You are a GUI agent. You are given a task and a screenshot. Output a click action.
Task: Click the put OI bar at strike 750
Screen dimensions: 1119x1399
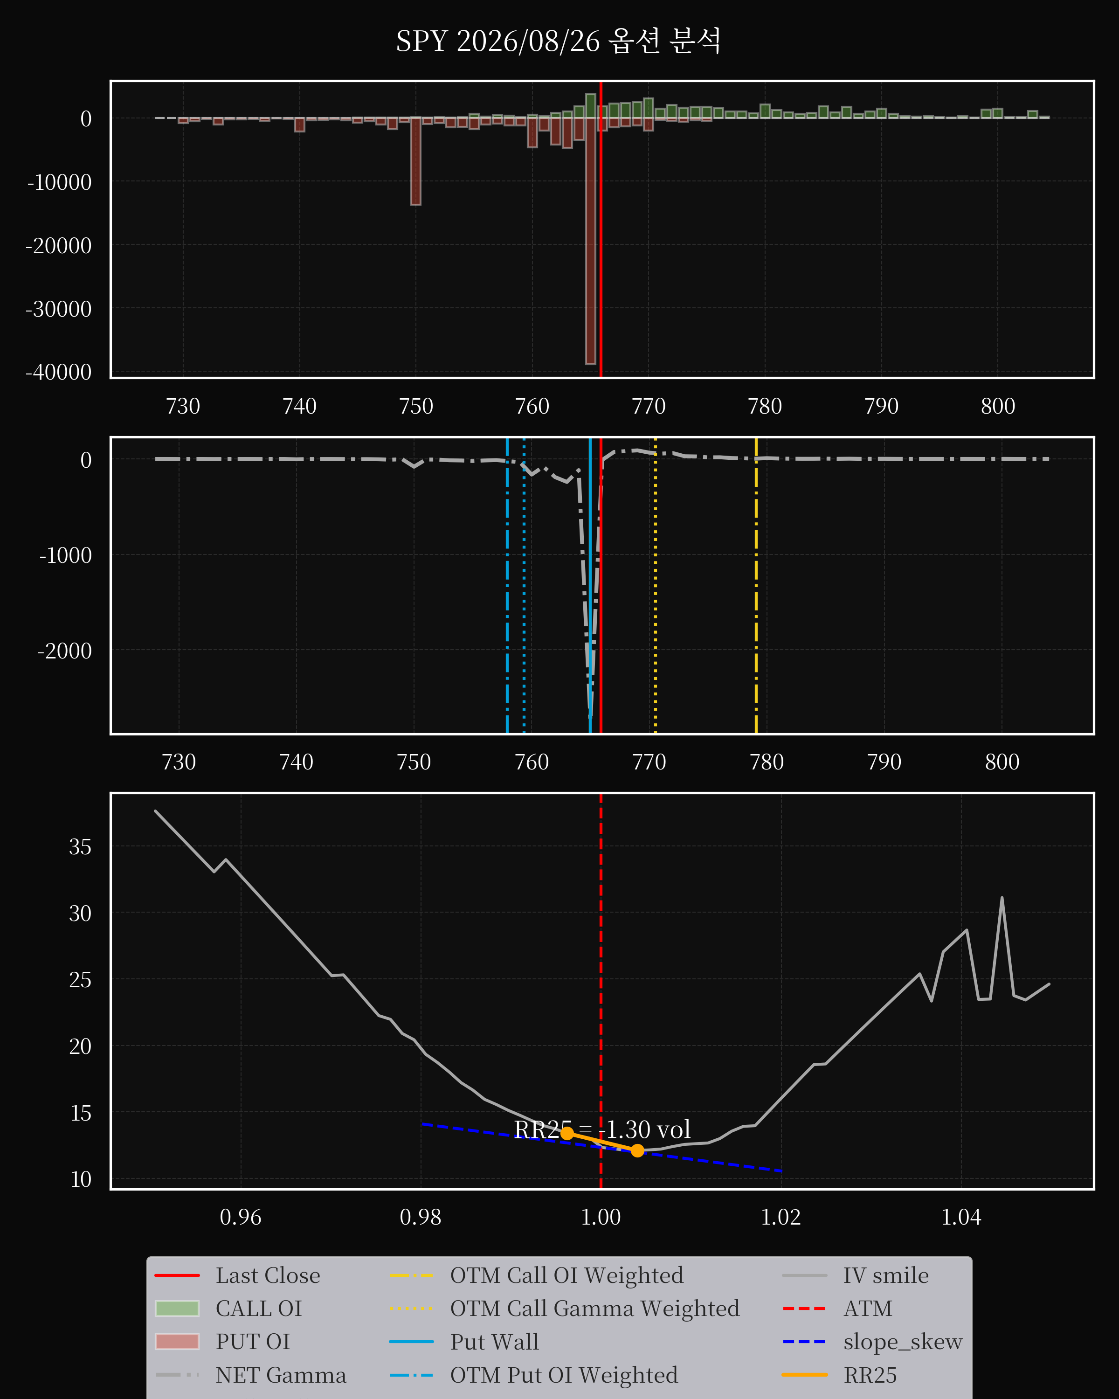416,161
